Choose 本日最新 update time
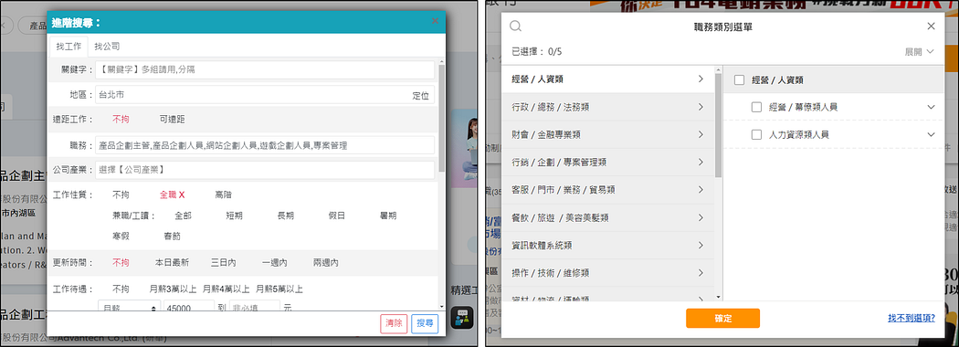 172,263
